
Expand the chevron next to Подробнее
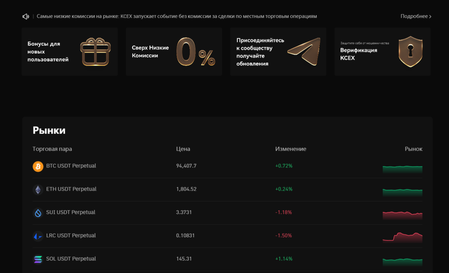430,16
